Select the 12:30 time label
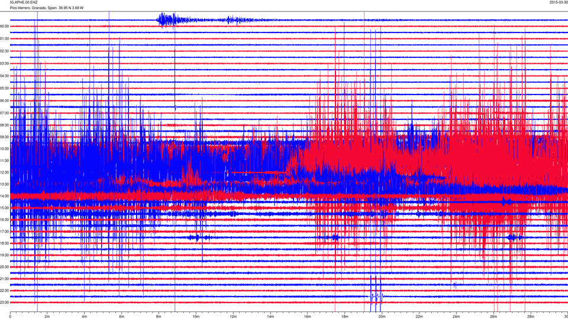 coord(4,172)
